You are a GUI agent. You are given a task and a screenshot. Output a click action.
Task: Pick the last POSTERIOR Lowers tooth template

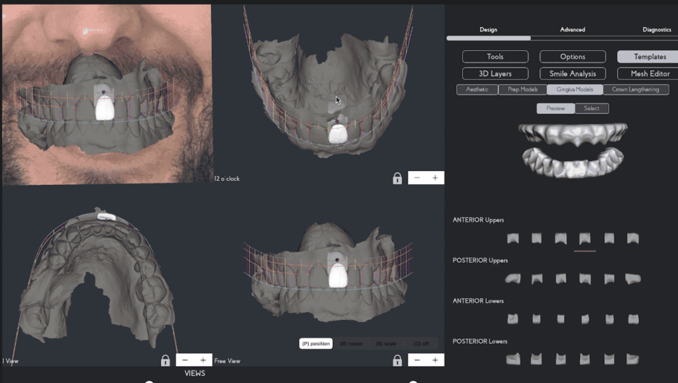(633, 359)
